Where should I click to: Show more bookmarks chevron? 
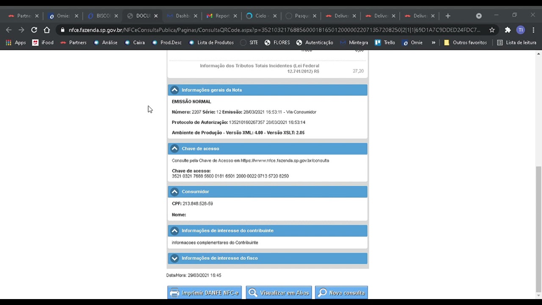pyautogui.click(x=433, y=42)
